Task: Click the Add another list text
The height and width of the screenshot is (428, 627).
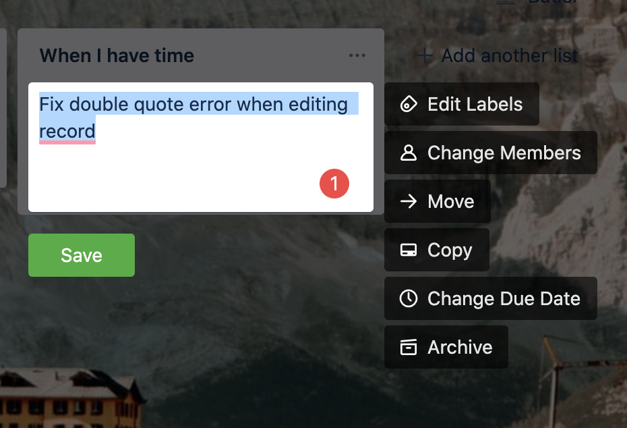Action: point(510,55)
